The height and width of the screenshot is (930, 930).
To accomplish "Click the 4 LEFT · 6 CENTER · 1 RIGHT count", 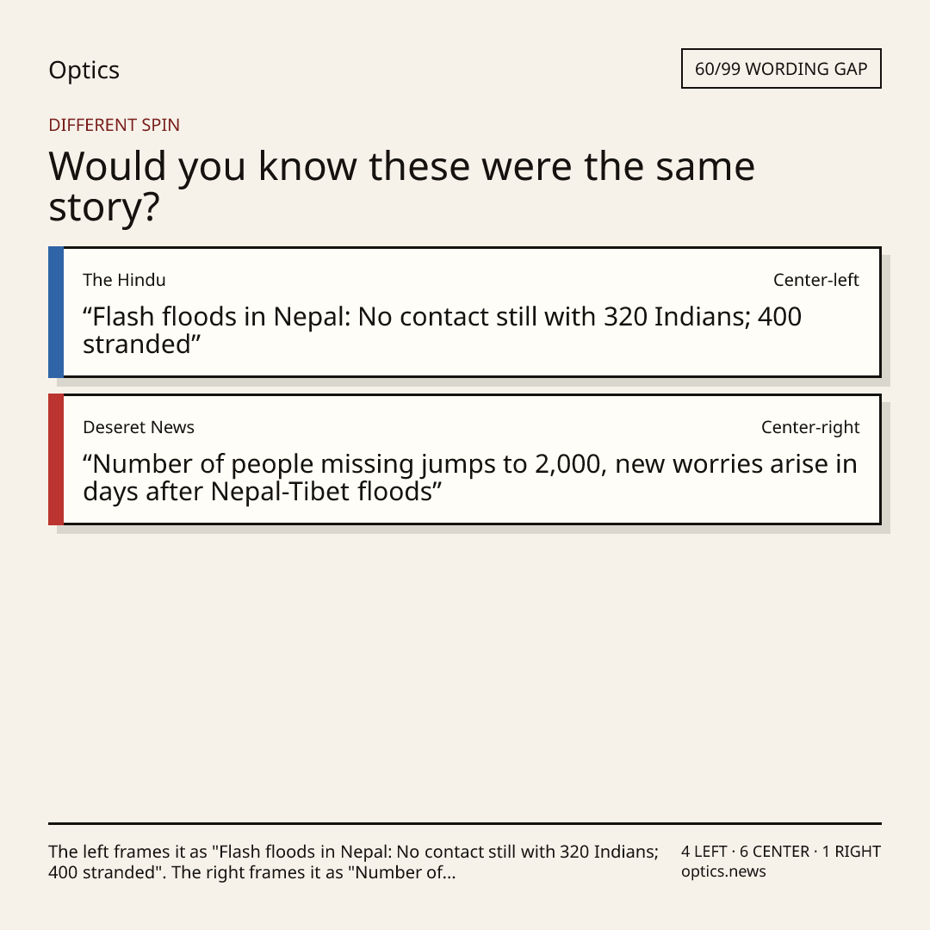I will click(780, 852).
